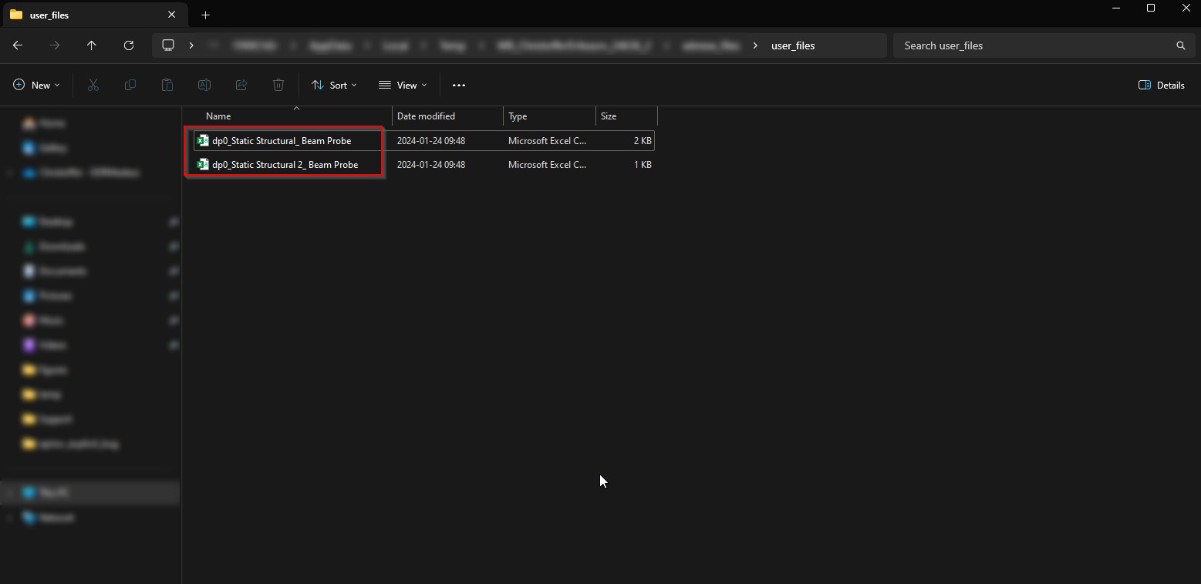This screenshot has width=1201, height=584.
Task: Click the Forward navigation arrow
Action: tap(55, 45)
